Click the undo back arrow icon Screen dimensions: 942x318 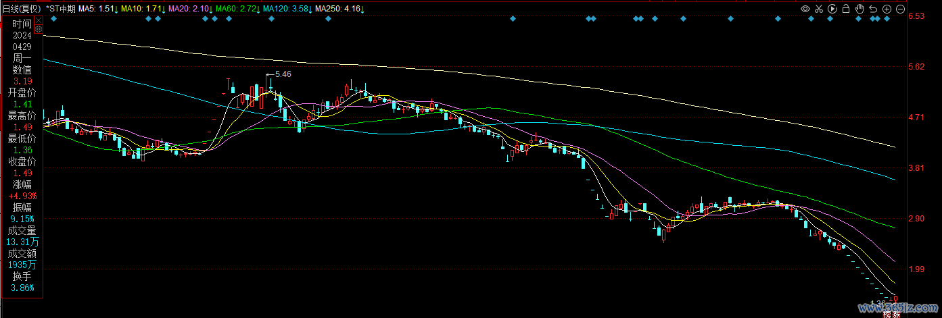(x=873, y=9)
